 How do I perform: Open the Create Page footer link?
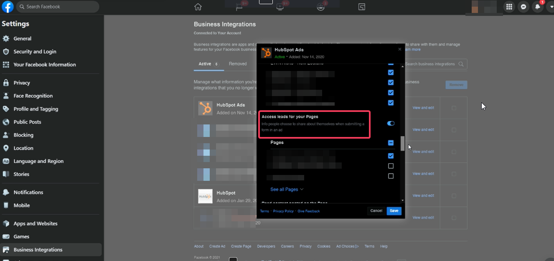click(x=241, y=246)
